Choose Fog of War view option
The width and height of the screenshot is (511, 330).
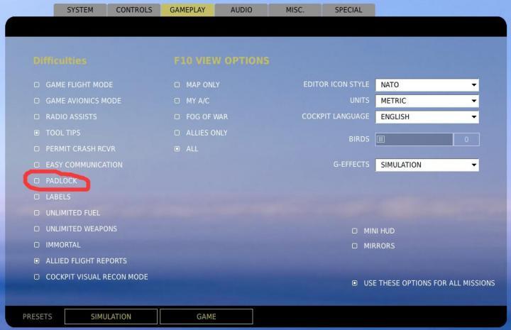pyautogui.click(x=177, y=116)
